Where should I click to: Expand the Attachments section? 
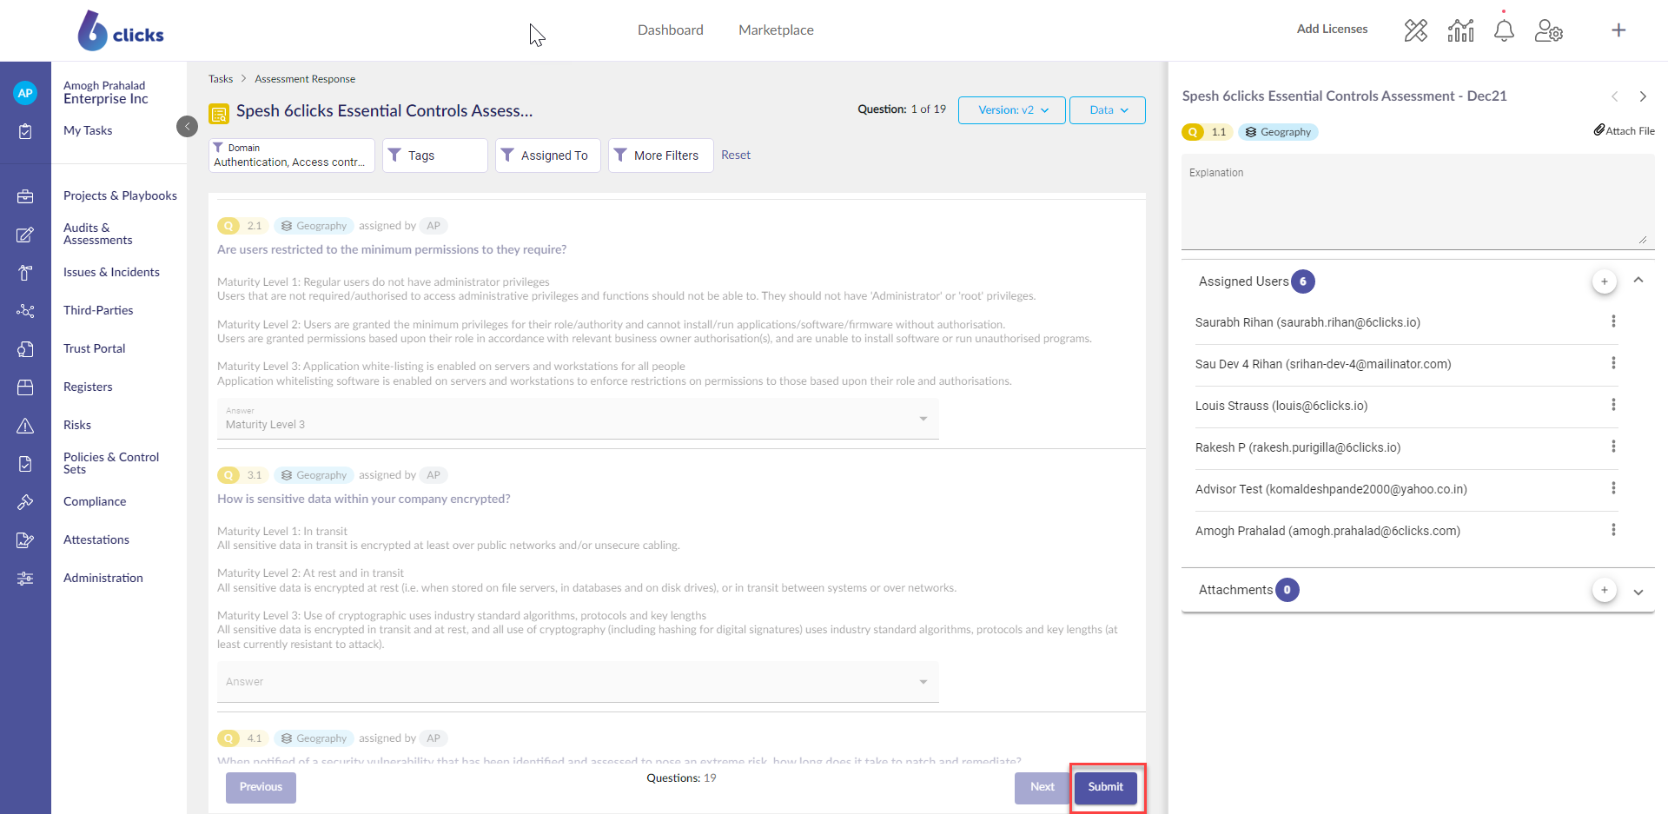click(x=1638, y=592)
